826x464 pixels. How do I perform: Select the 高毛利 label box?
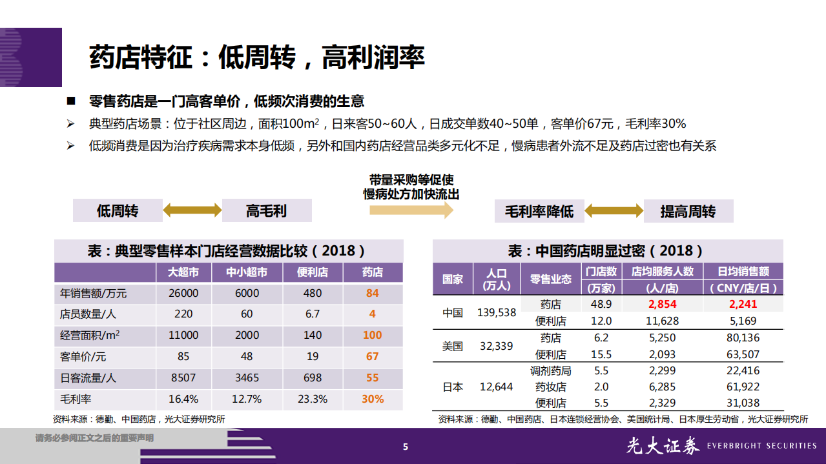point(267,211)
